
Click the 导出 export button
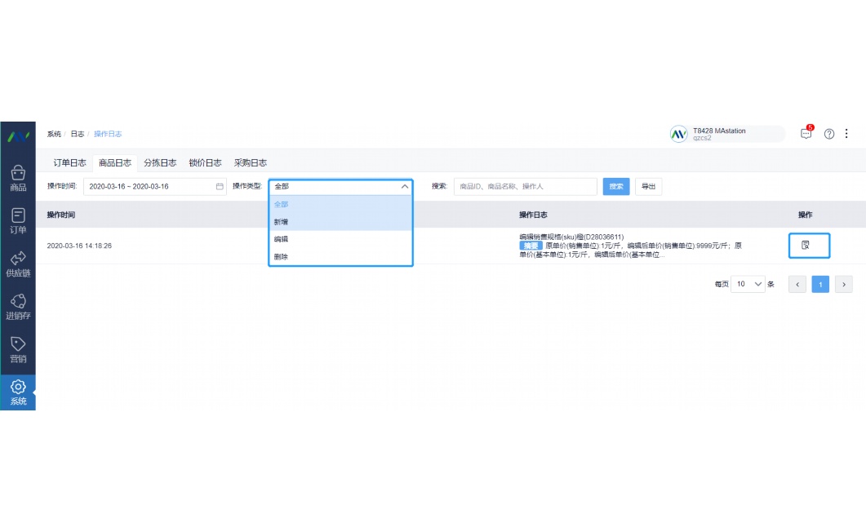click(x=648, y=187)
